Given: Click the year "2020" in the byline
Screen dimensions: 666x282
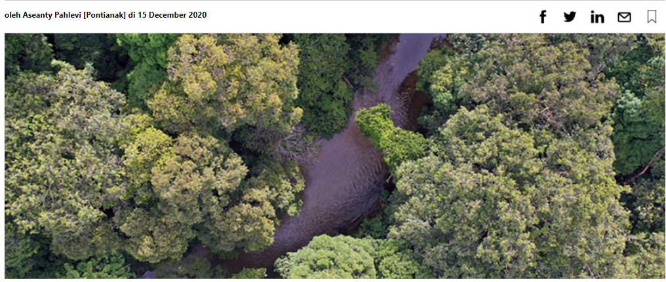Looking at the screenshot, I should [x=199, y=15].
